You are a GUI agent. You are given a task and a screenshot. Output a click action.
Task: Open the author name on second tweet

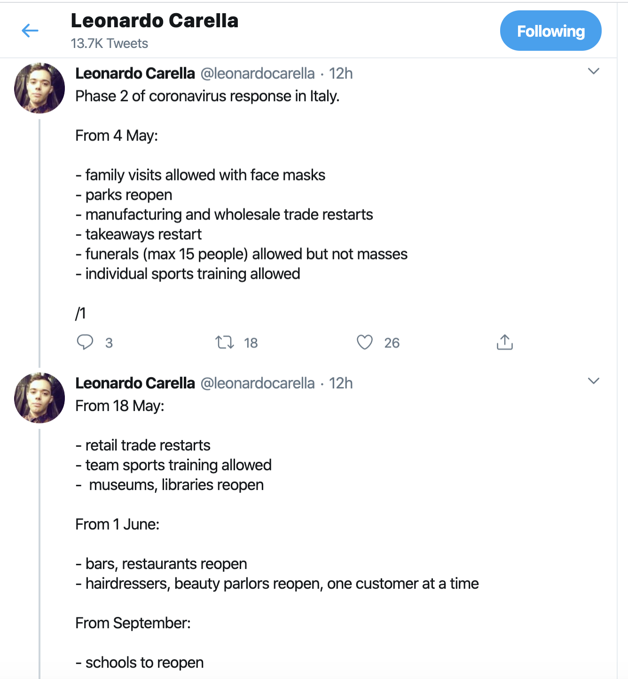pyautogui.click(x=135, y=384)
